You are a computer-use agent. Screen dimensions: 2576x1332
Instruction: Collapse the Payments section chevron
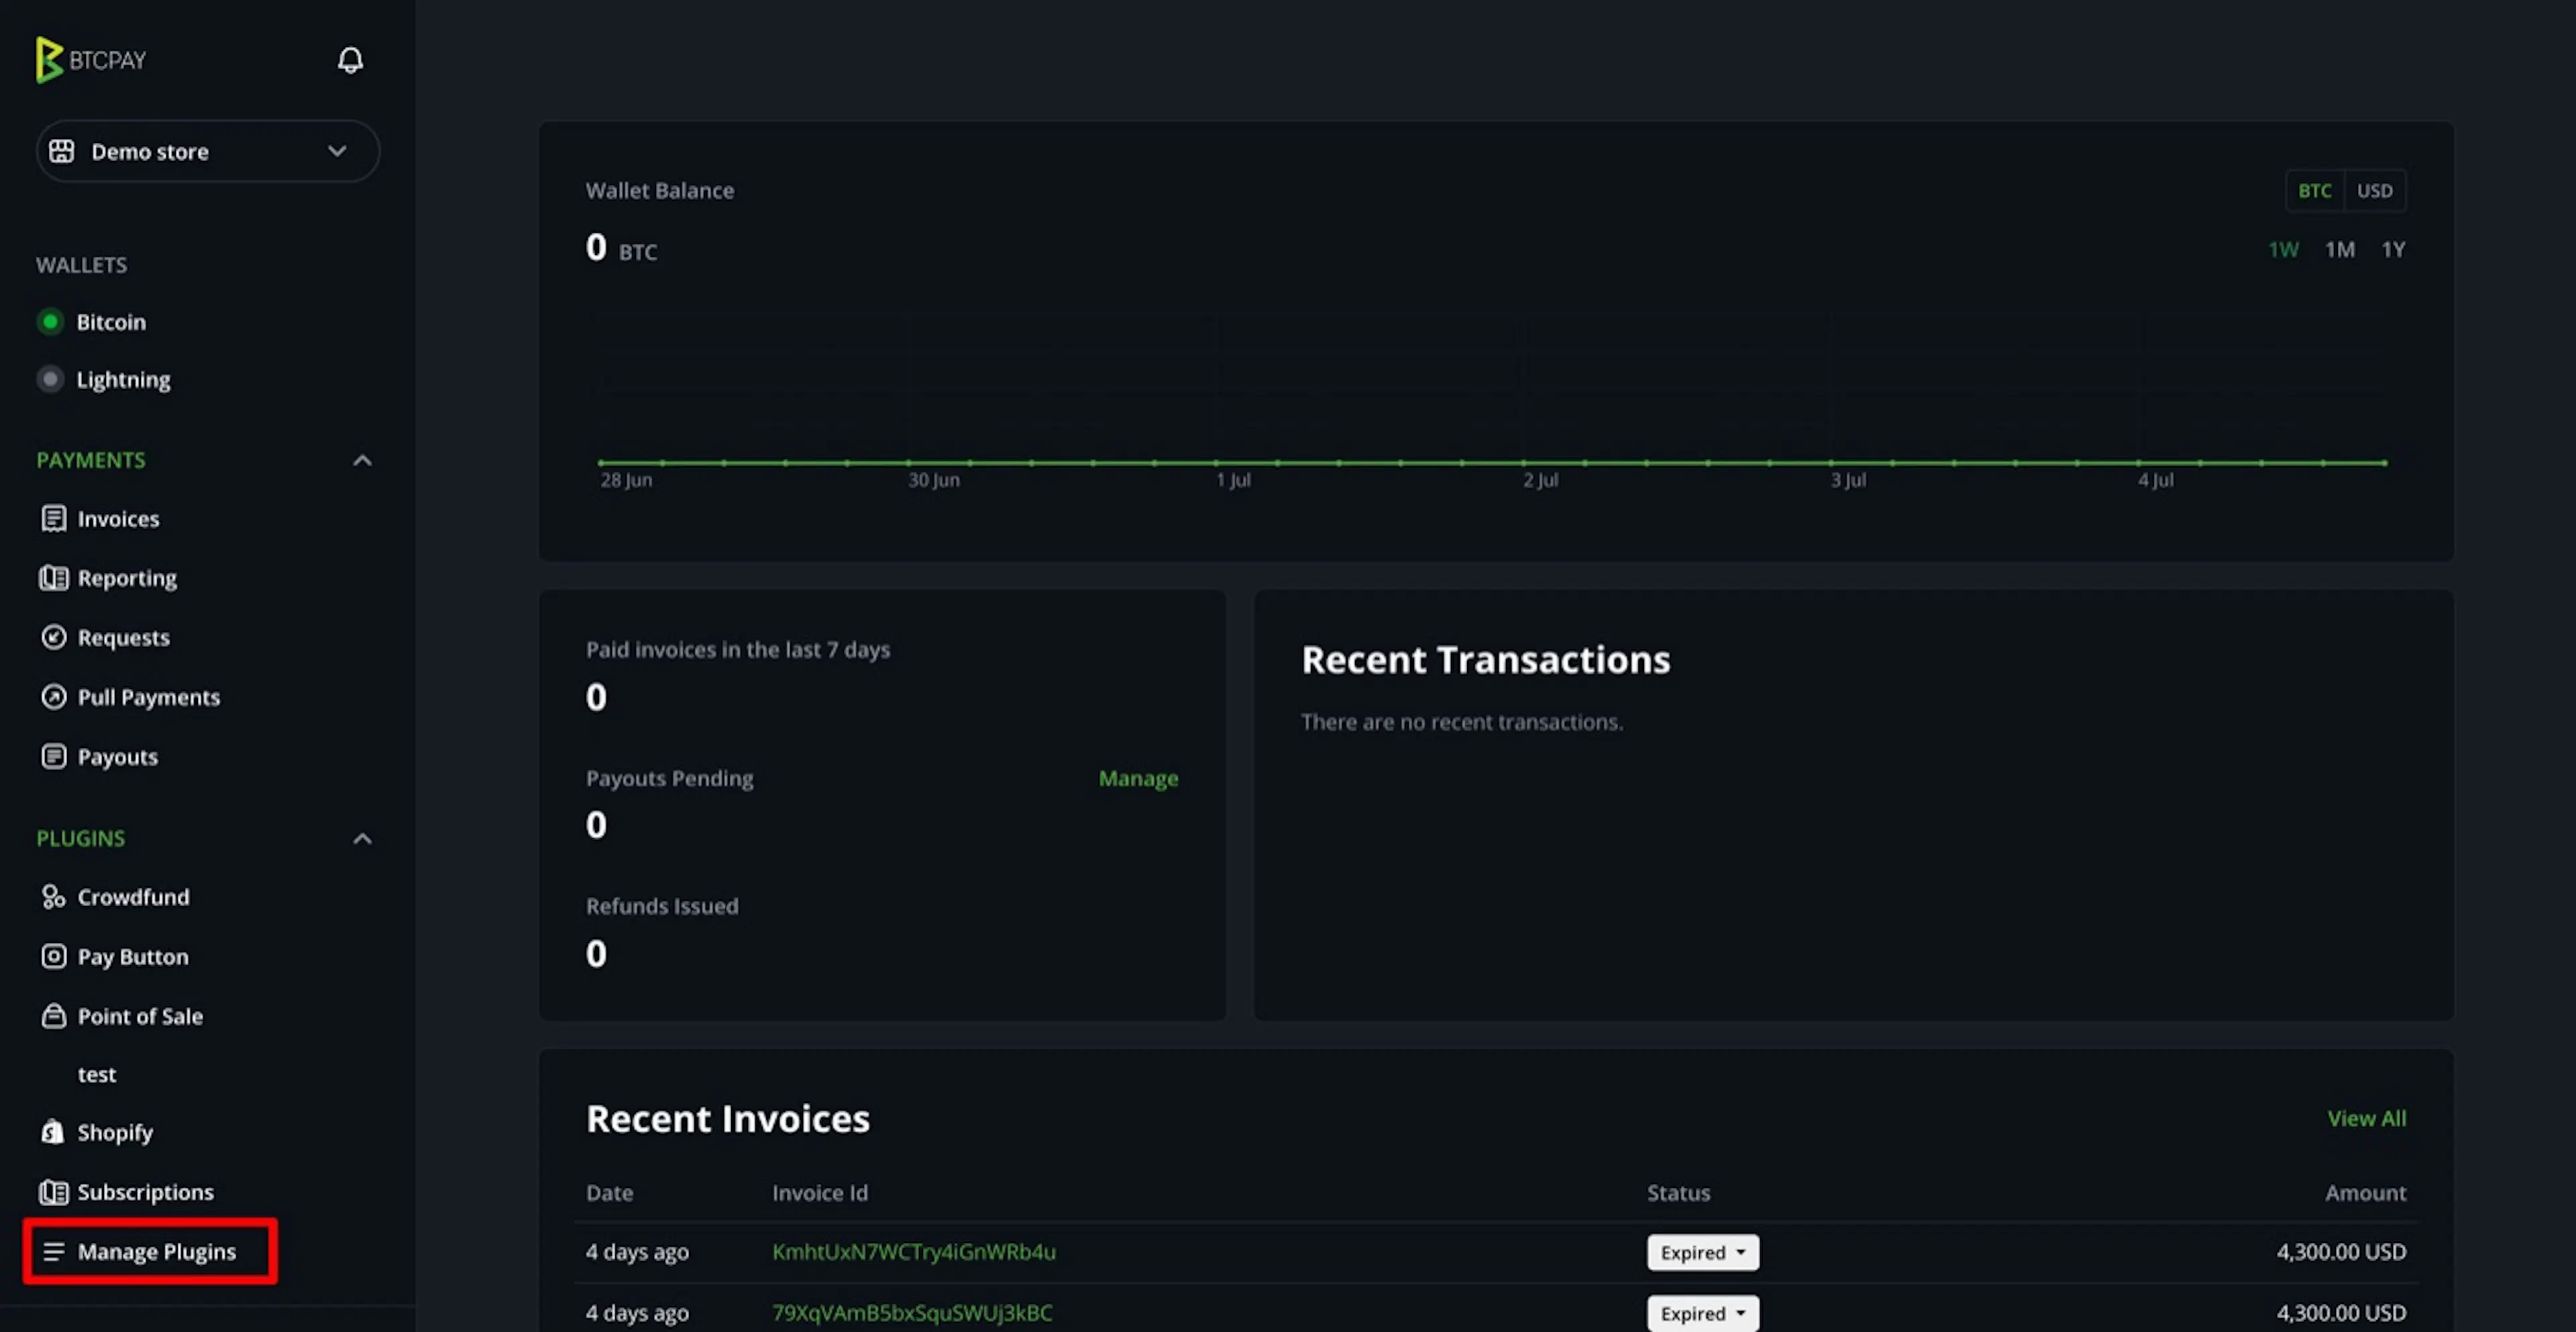(x=362, y=460)
